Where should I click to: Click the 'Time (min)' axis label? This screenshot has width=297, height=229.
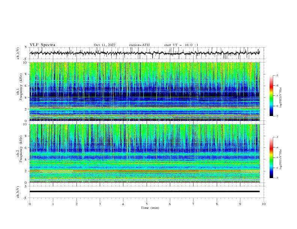(150, 208)
